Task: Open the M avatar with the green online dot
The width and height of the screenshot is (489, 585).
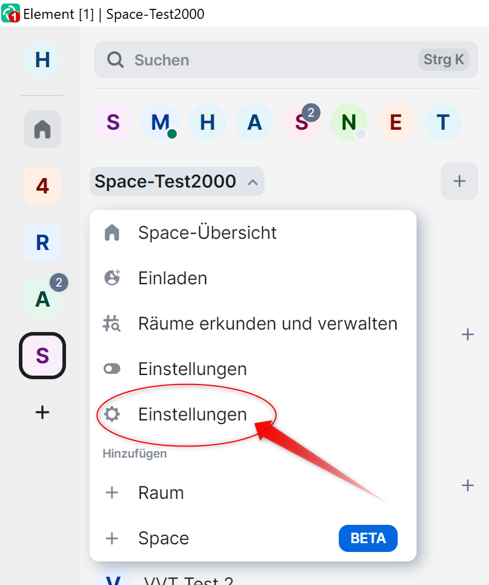Action: coord(160,122)
